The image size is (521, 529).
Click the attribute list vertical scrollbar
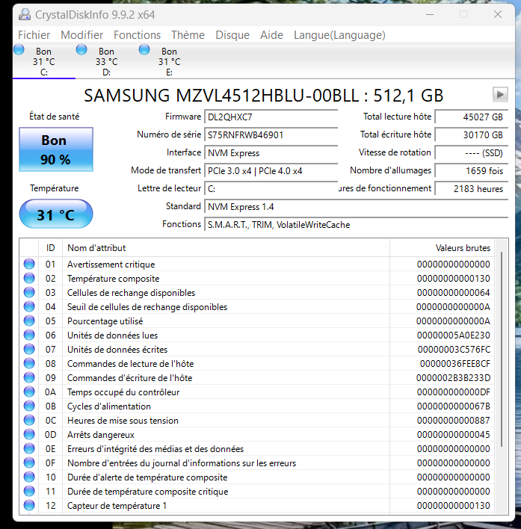point(502,349)
